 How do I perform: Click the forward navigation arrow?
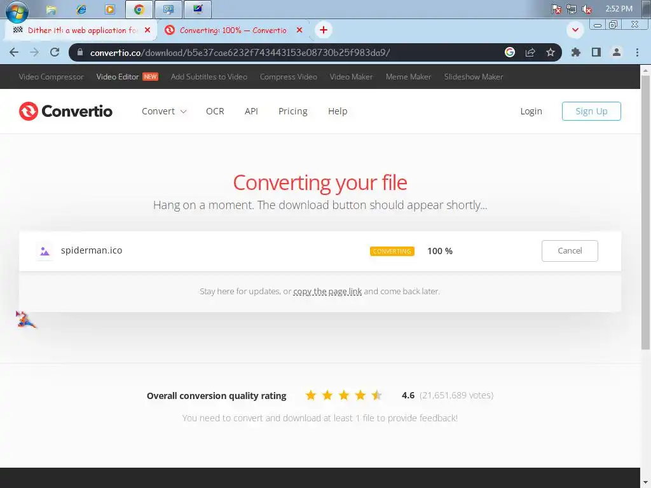click(x=34, y=52)
